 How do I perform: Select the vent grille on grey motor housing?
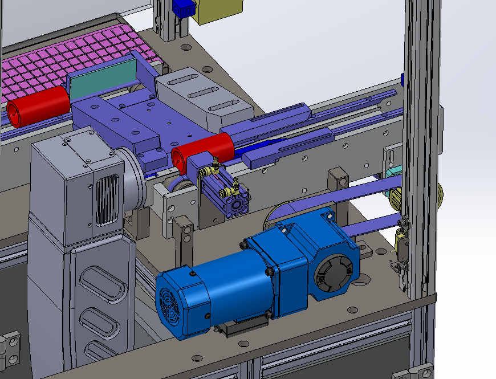pyautogui.click(x=107, y=200)
